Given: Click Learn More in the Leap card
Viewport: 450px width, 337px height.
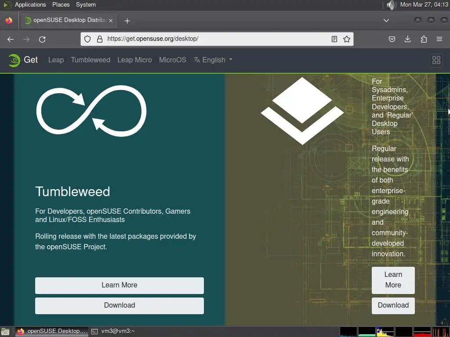Looking at the screenshot, I should (393, 280).
